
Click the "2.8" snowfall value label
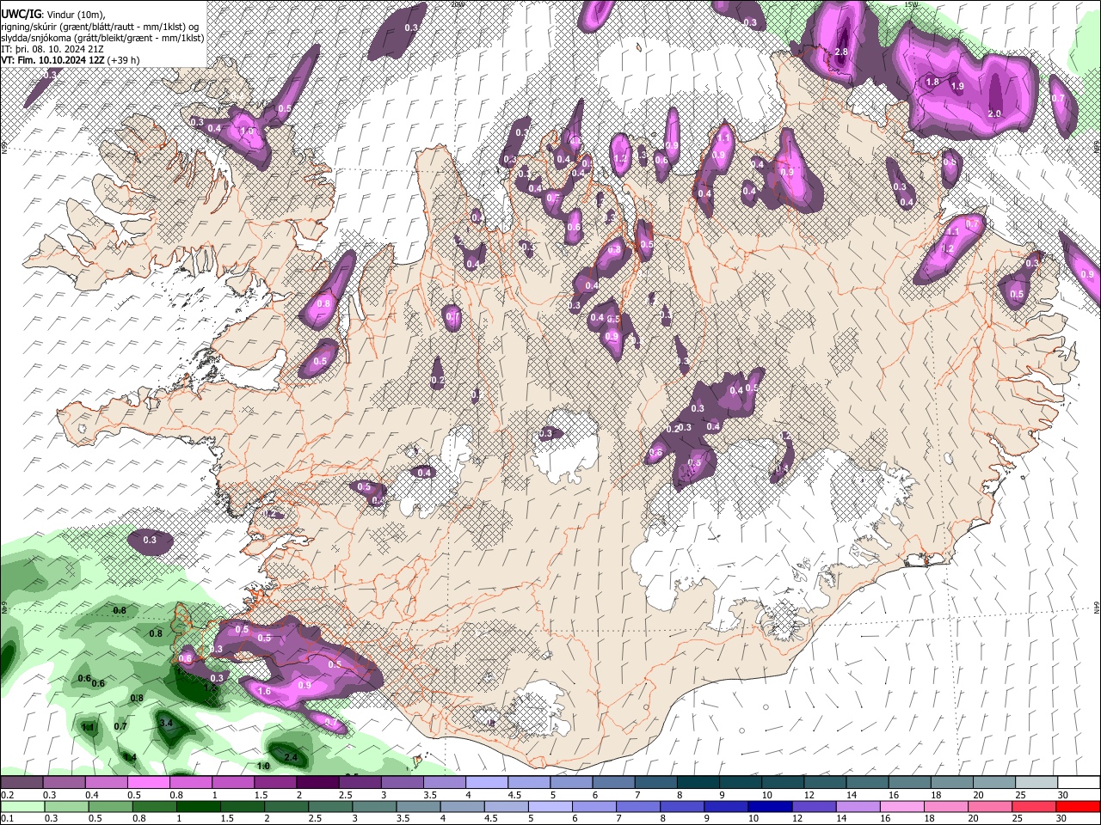point(841,52)
